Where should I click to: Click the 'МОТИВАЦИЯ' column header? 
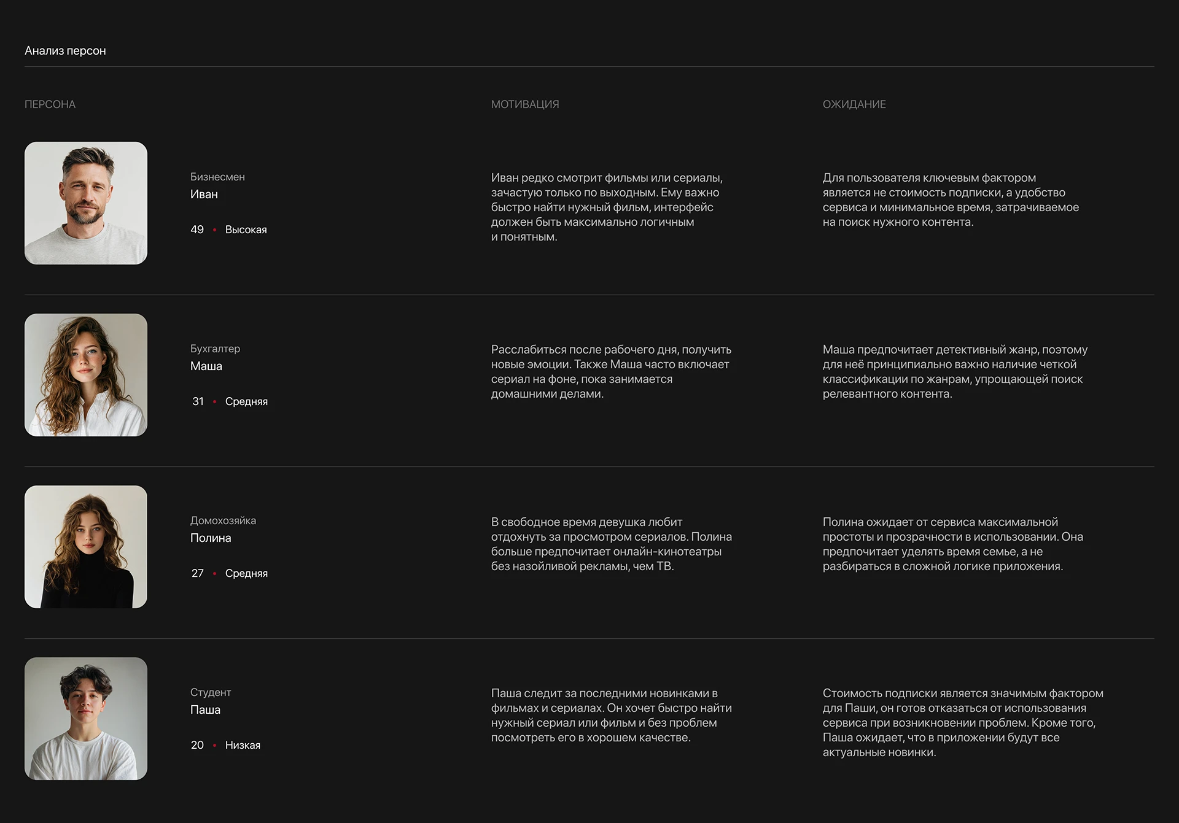pyautogui.click(x=525, y=104)
